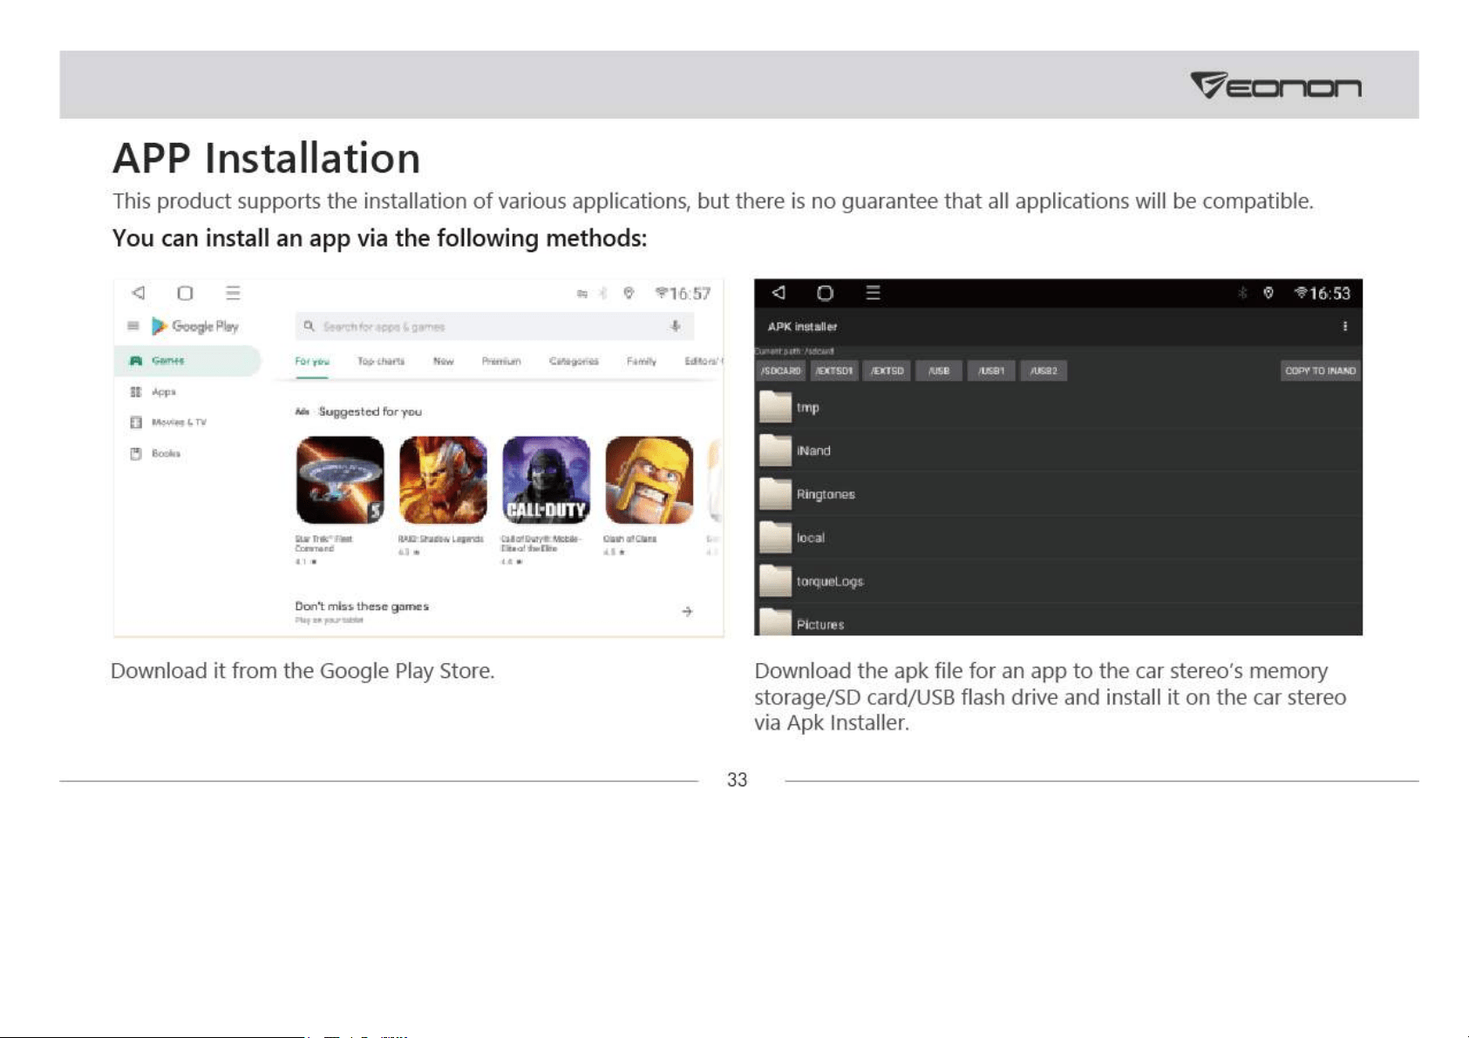Click the Search for apps & games field
Viewport: 1469px width, 1038px height.
[x=495, y=326]
